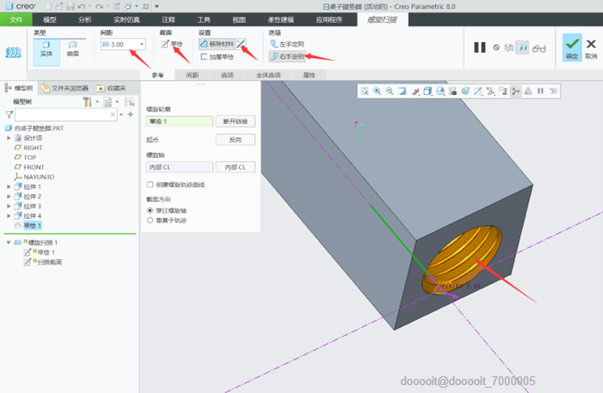Click the New file icon in quick access toolbar

pyautogui.click(x=49, y=6)
